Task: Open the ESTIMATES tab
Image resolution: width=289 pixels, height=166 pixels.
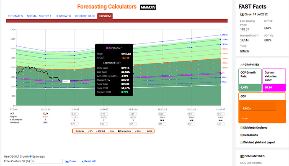Action: pos(15,16)
